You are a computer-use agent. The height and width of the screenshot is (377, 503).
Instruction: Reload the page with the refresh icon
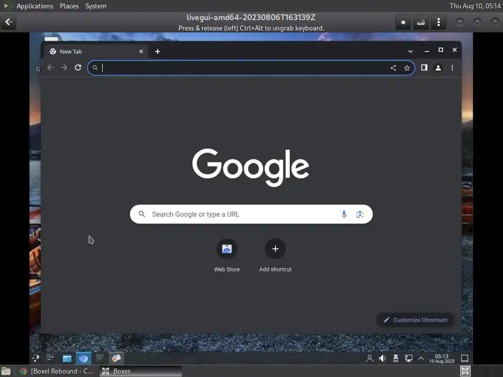click(78, 68)
